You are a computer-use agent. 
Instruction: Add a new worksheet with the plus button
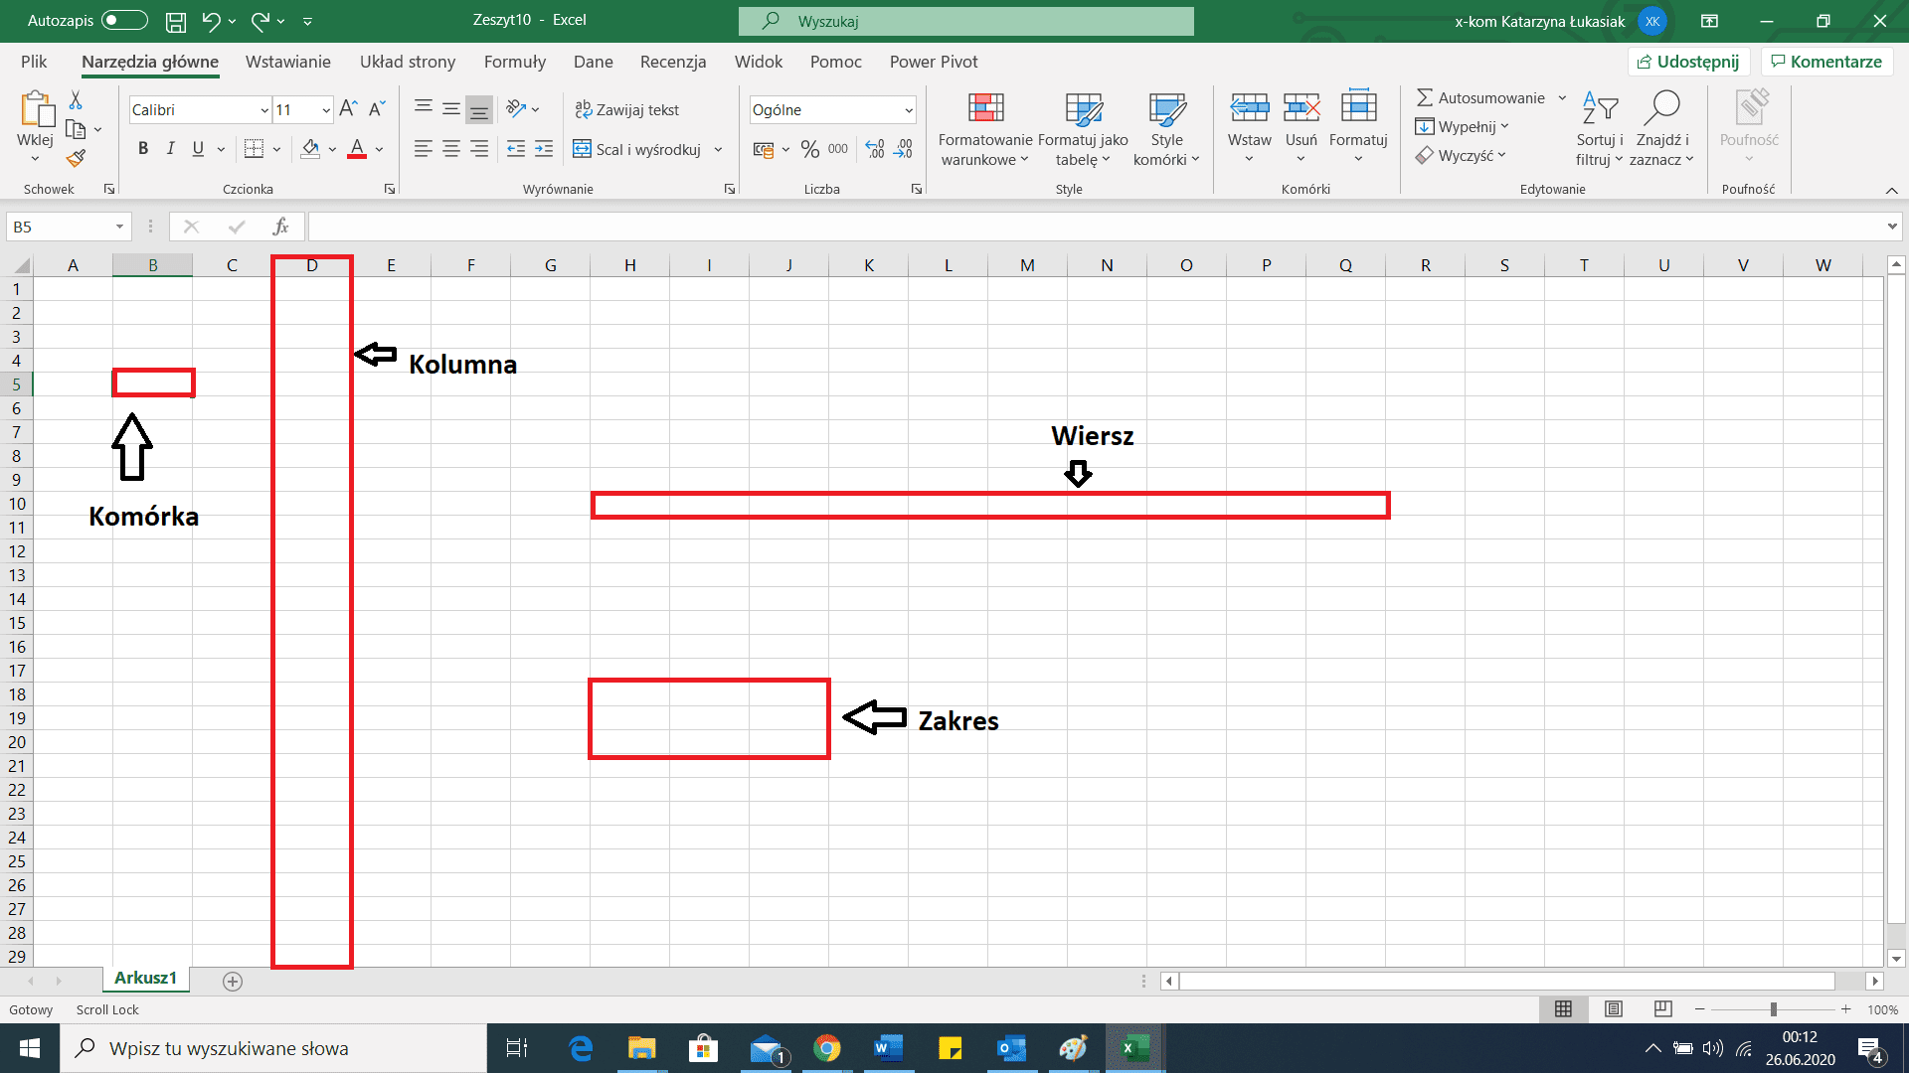(233, 981)
